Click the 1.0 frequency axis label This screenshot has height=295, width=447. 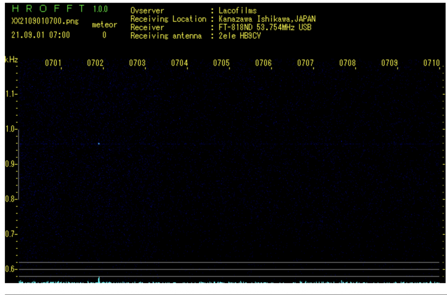coord(10,129)
